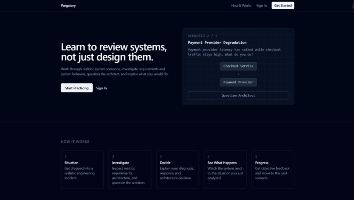Screen dimensions: 354x200
Task: Click the scenario description about latency spiking
Action: click(x=235, y=52)
